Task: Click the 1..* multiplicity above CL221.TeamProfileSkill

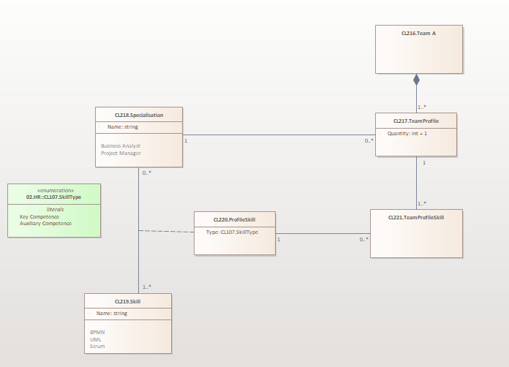Action: coord(422,203)
